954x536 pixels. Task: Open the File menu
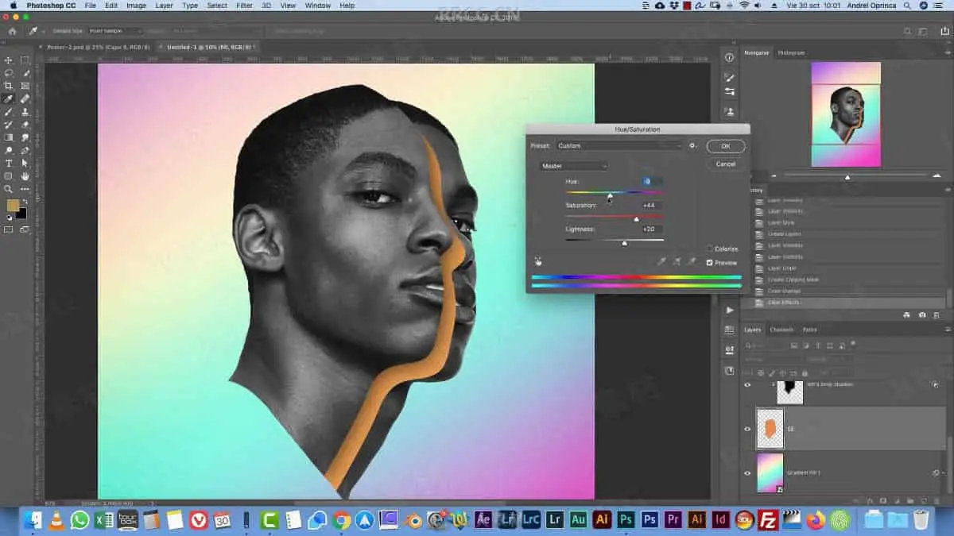(x=91, y=6)
